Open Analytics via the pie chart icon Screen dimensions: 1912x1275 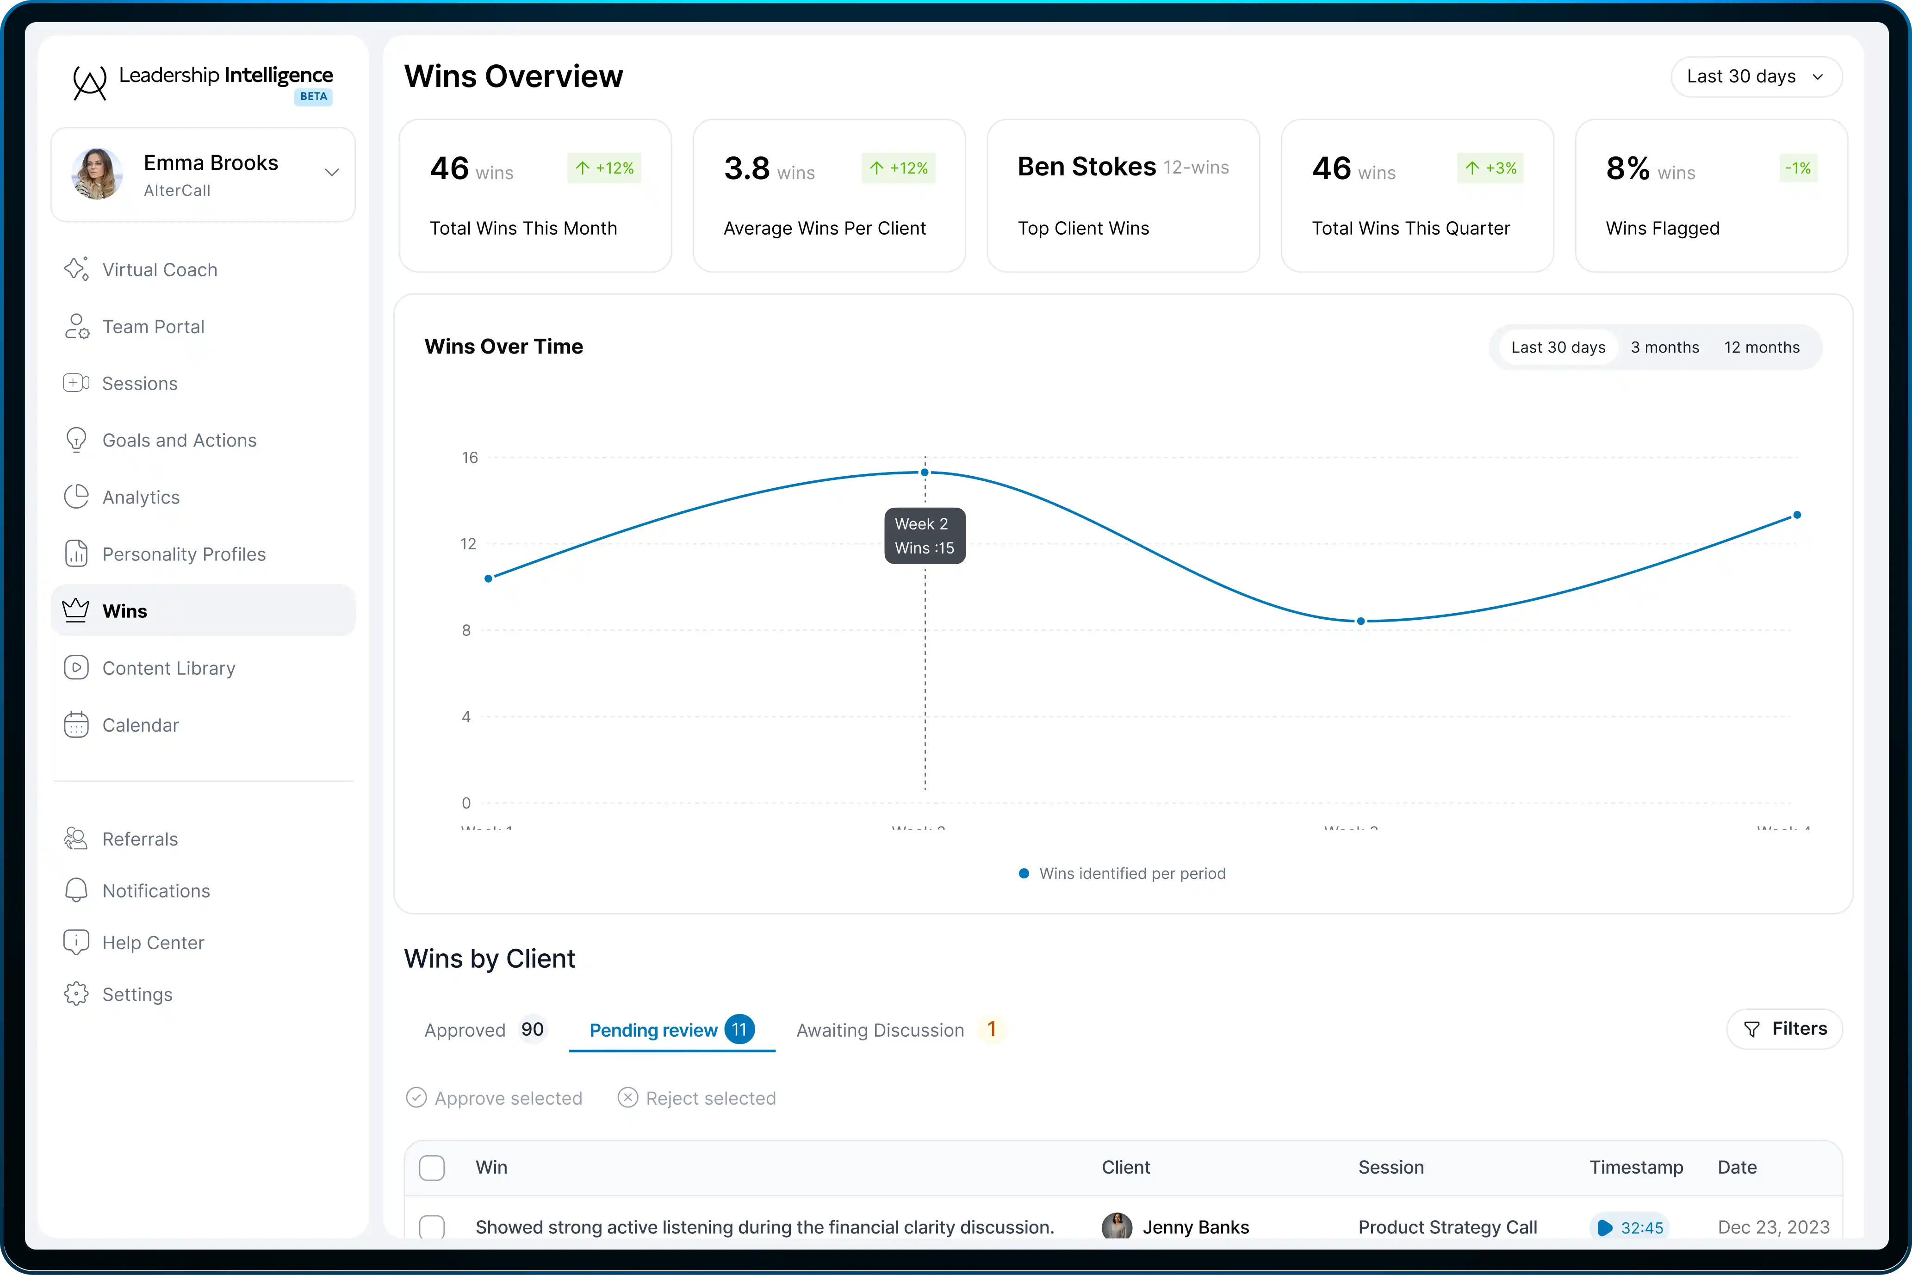(75, 497)
